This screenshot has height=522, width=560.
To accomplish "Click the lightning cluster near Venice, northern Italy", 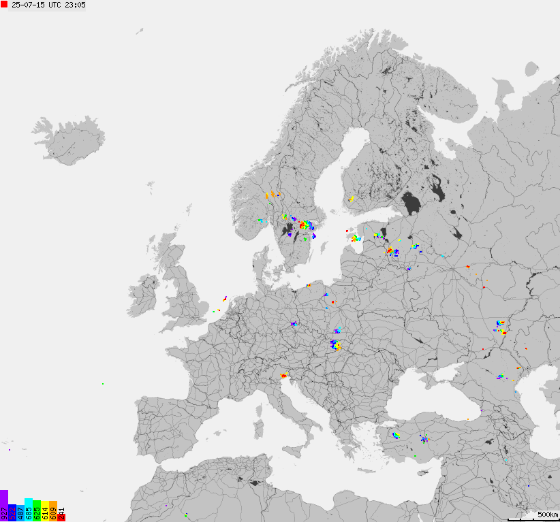I will point(284,375).
